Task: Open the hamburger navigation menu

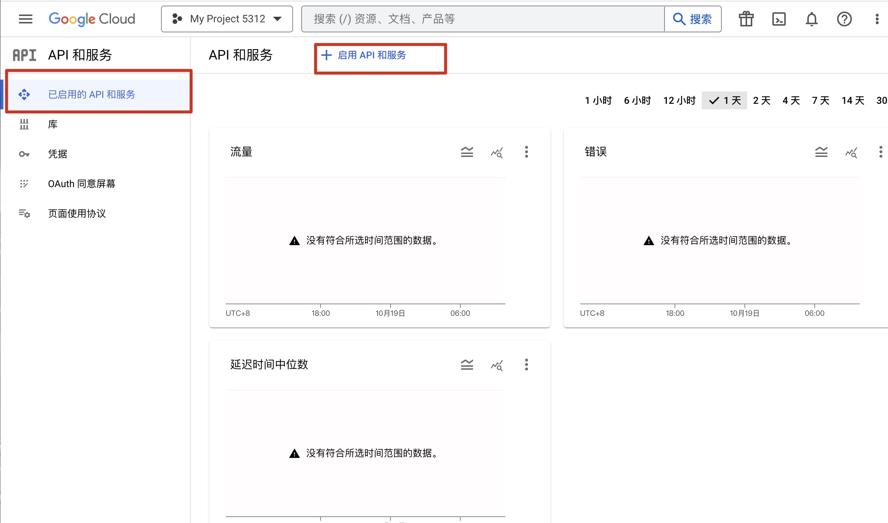Action: click(25, 19)
